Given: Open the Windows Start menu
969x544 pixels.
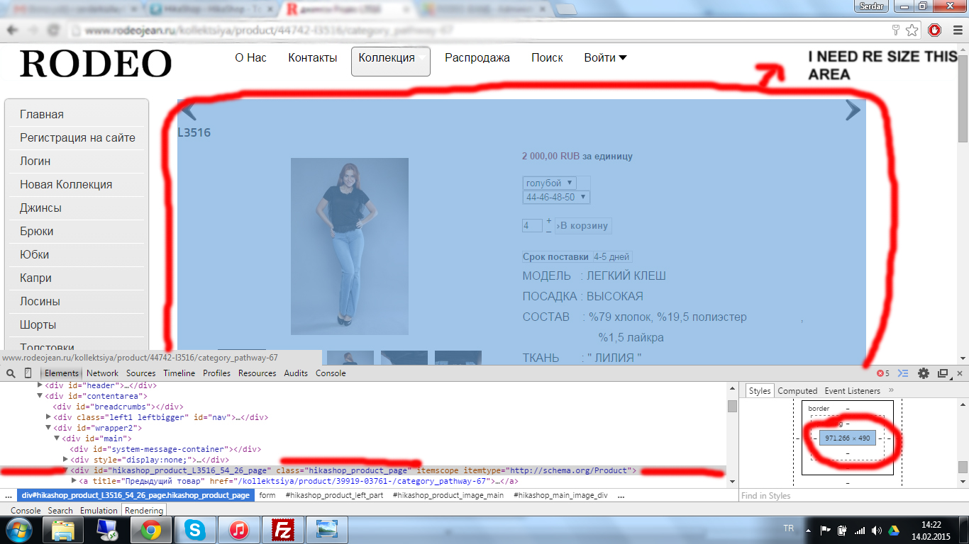Looking at the screenshot, I should click(x=18, y=529).
